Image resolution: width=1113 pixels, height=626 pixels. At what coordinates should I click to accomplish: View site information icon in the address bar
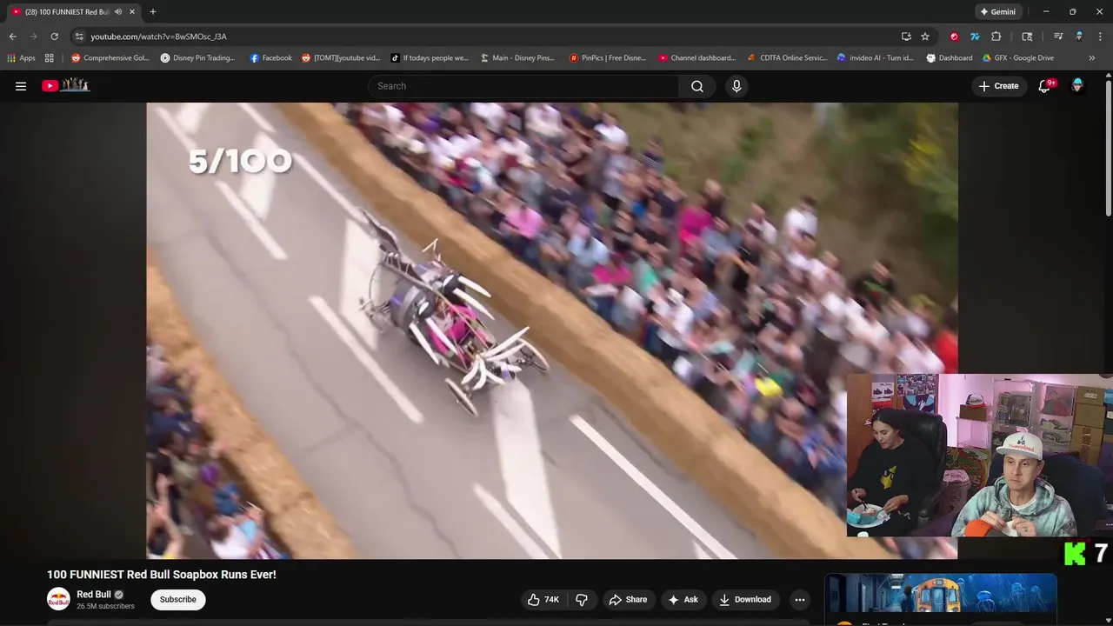coord(79,37)
